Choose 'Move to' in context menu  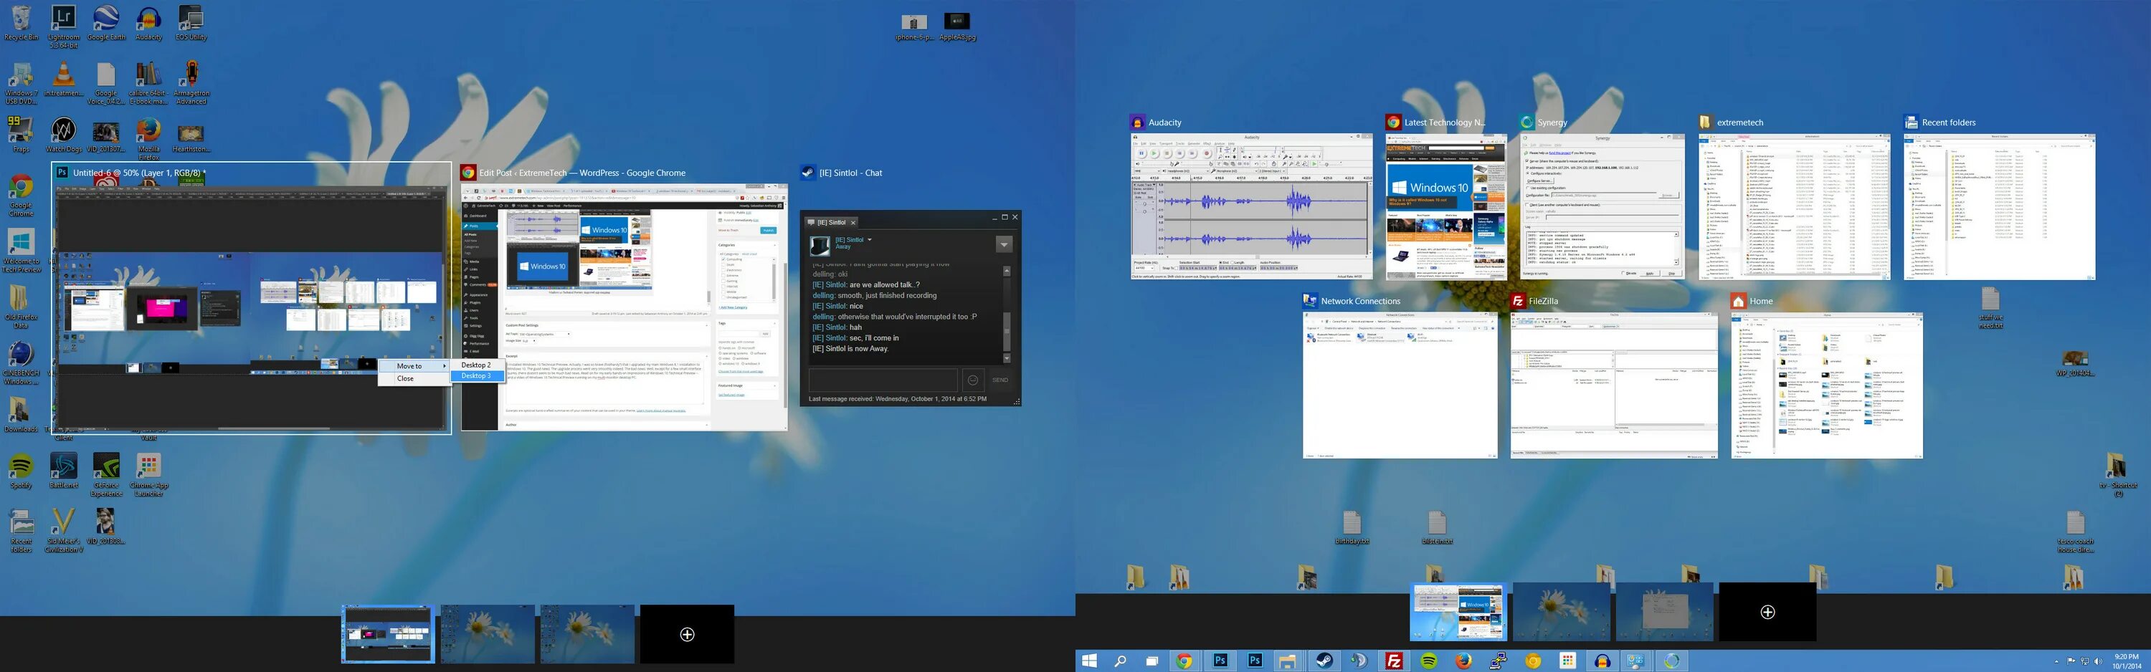click(x=413, y=365)
